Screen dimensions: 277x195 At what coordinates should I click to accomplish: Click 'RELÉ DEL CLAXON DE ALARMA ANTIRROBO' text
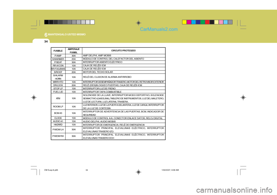107,77
